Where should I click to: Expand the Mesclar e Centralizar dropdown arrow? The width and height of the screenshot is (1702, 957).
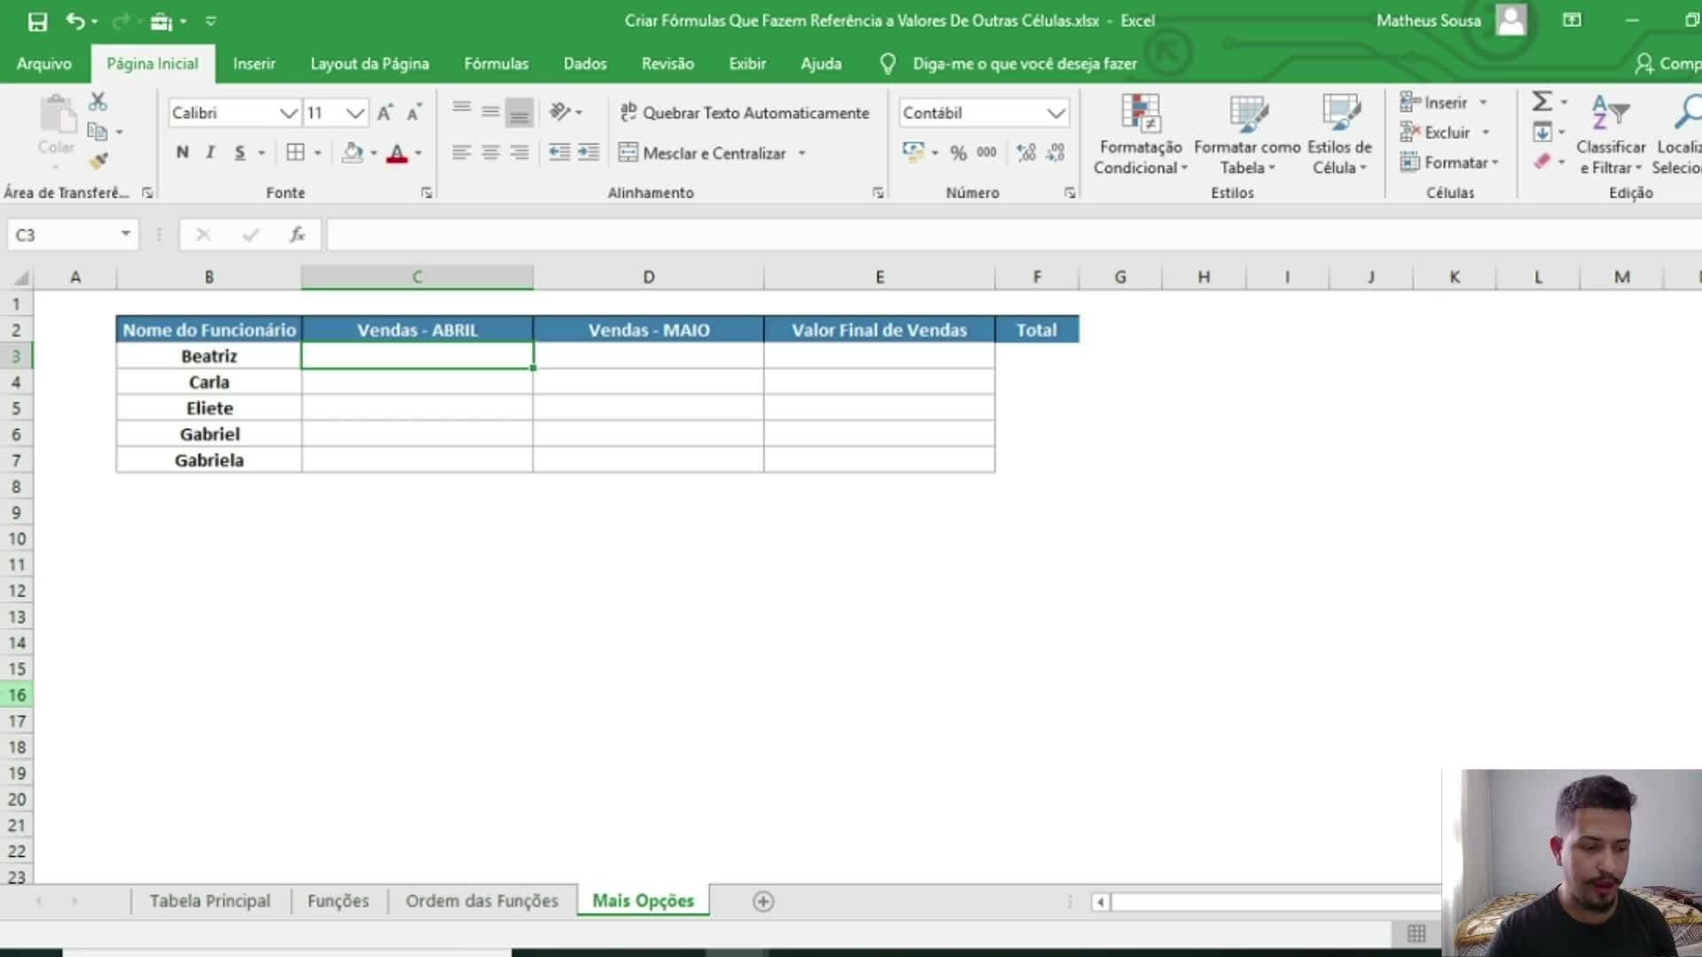pyautogui.click(x=801, y=153)
